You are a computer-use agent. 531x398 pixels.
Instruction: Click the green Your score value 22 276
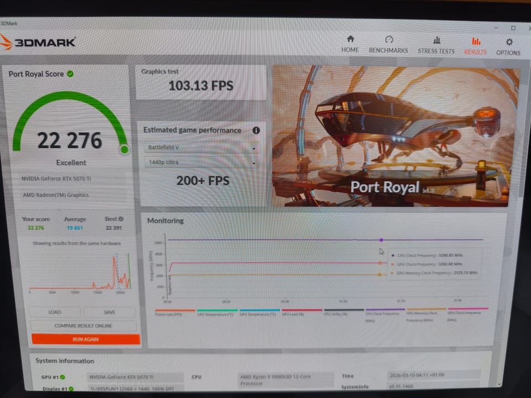(x=36, y=228)
